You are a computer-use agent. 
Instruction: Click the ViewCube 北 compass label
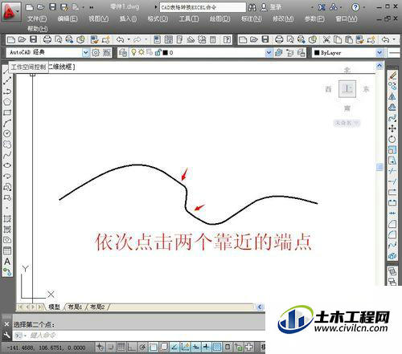[x=347, y=70]
